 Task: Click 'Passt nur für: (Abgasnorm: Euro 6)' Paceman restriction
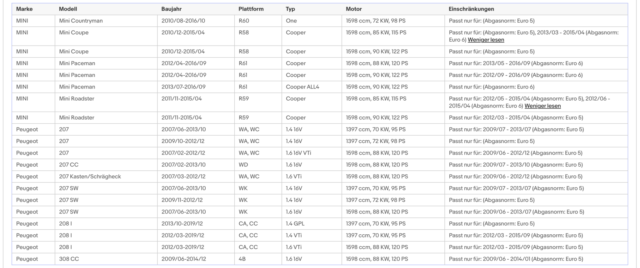coord(492,87)
